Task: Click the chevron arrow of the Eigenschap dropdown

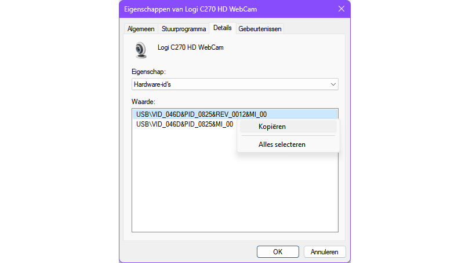Action: click(333, 84)
